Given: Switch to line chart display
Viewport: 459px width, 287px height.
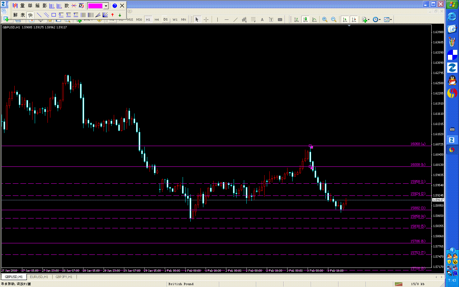Looking at the screenshot, I should [x=314, y=20].
